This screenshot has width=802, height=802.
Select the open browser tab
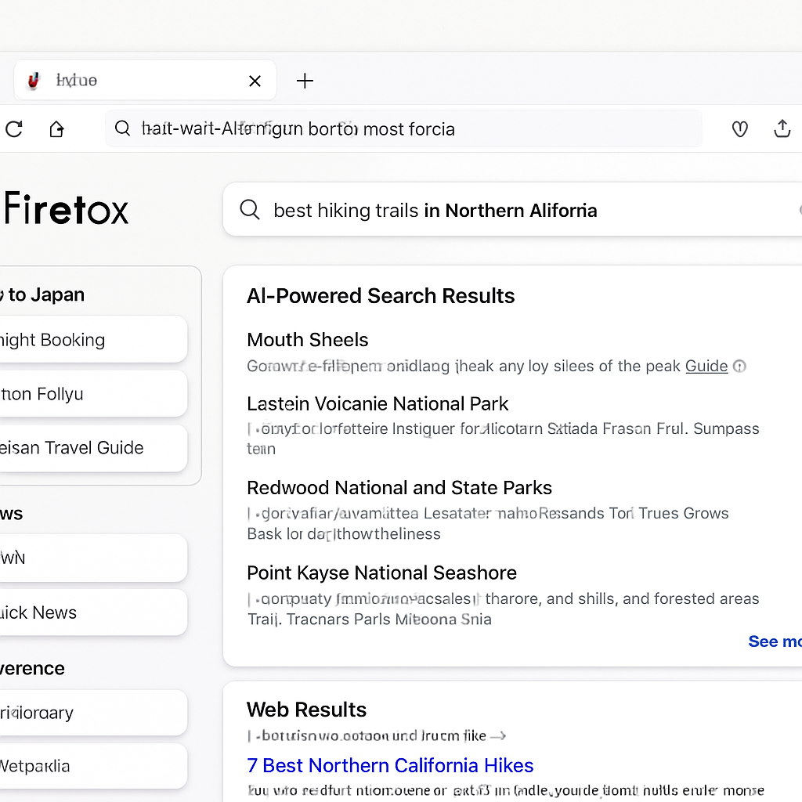click(x=145, y=81)
